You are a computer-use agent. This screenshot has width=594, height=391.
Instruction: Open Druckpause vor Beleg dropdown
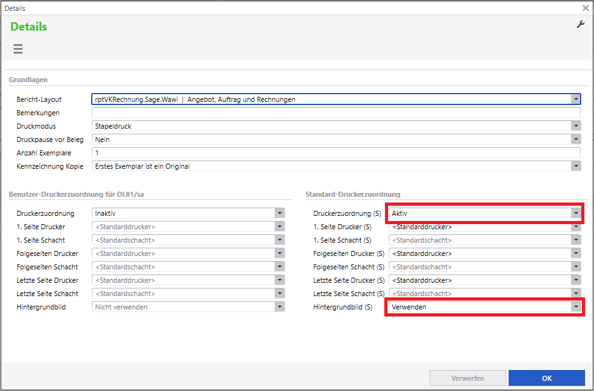576,139
